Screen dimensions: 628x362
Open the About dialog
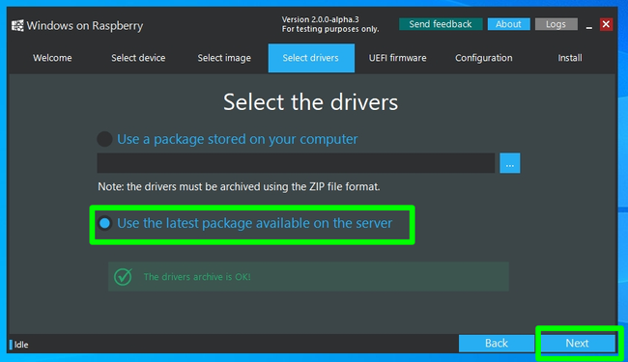point(508,24)
